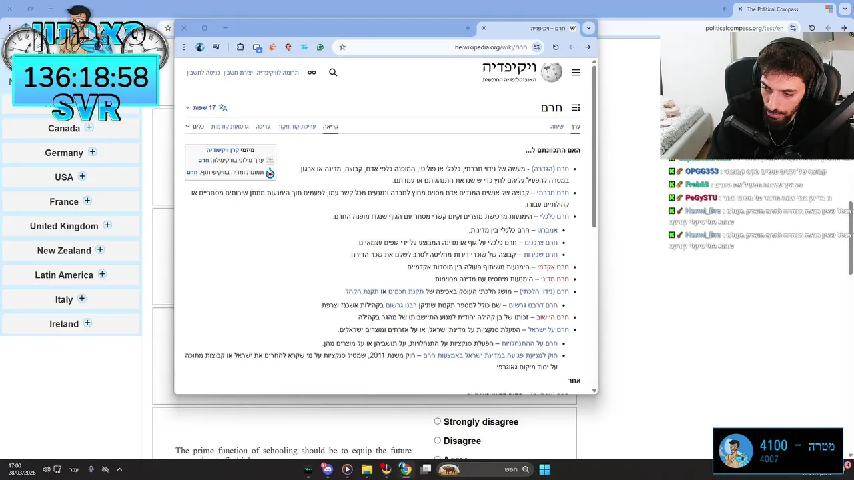Click the כניסה לחשבון login link

click(x=203, y=72)
